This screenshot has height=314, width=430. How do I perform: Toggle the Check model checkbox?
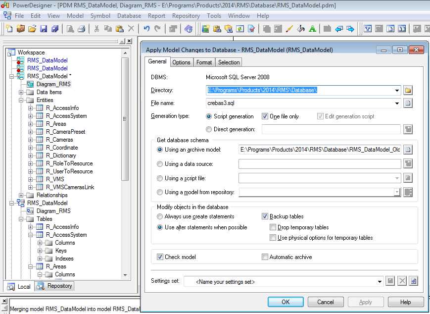coord(160,257)
